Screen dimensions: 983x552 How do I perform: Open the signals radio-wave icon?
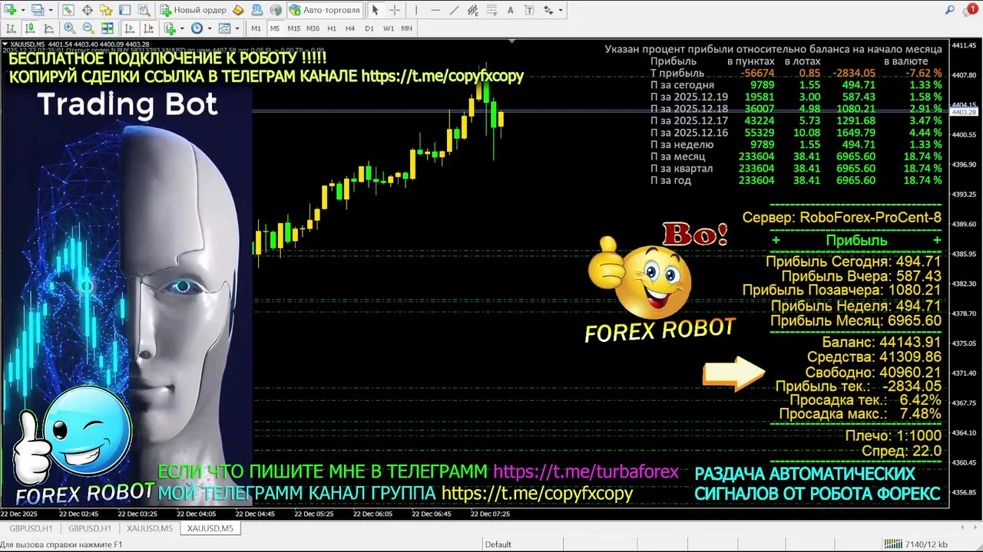(276, 10)
